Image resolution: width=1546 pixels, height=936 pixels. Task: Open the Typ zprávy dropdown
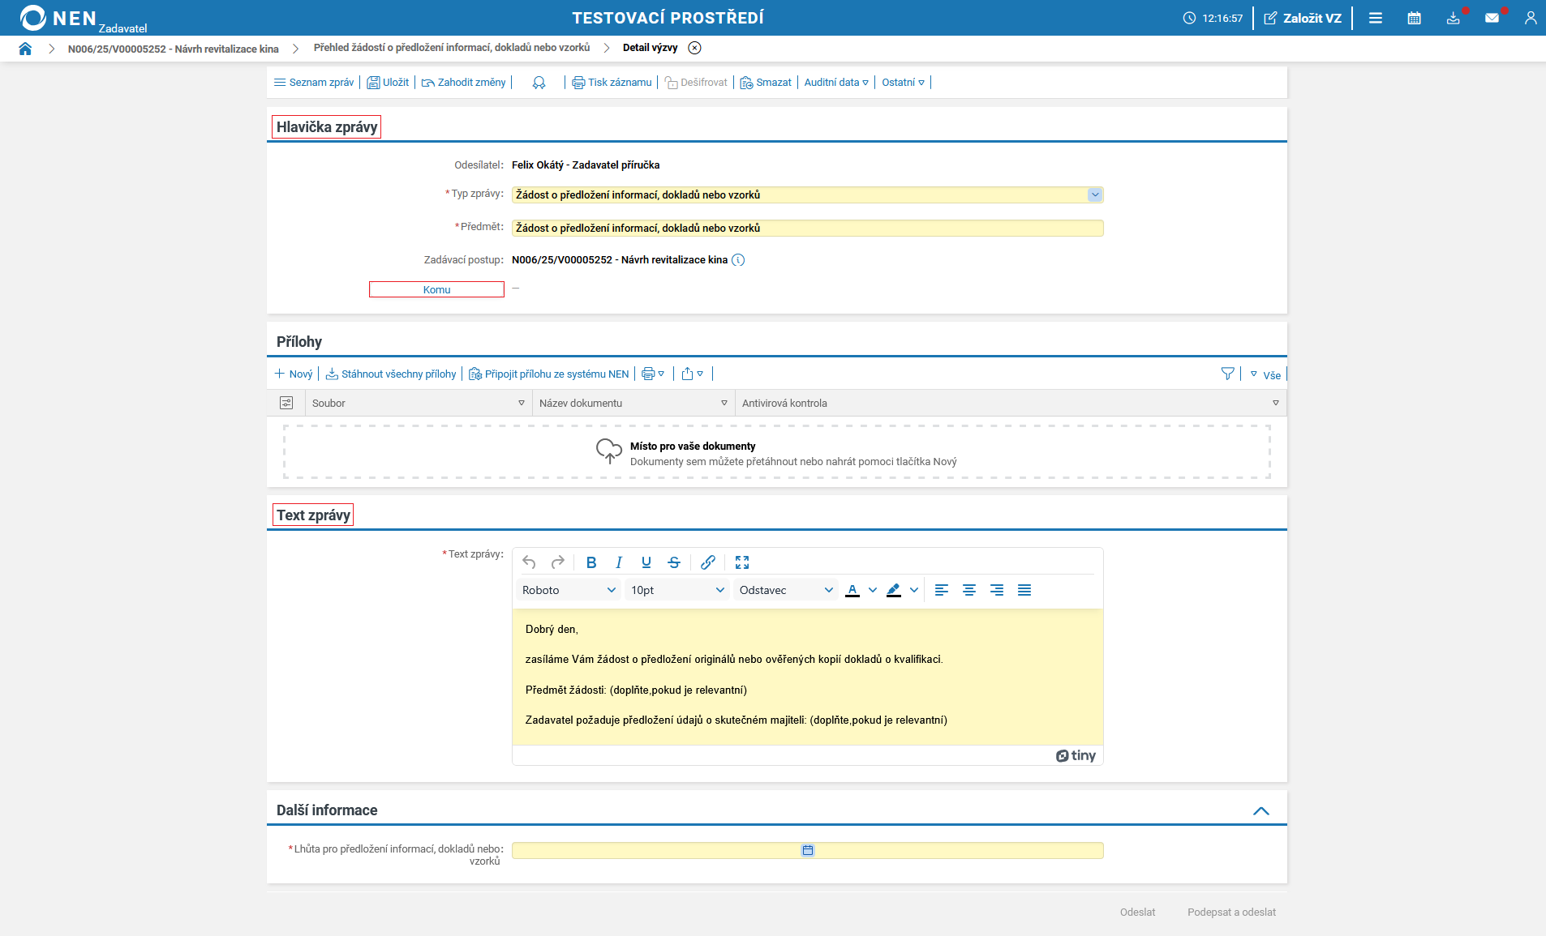(1095, 194)
